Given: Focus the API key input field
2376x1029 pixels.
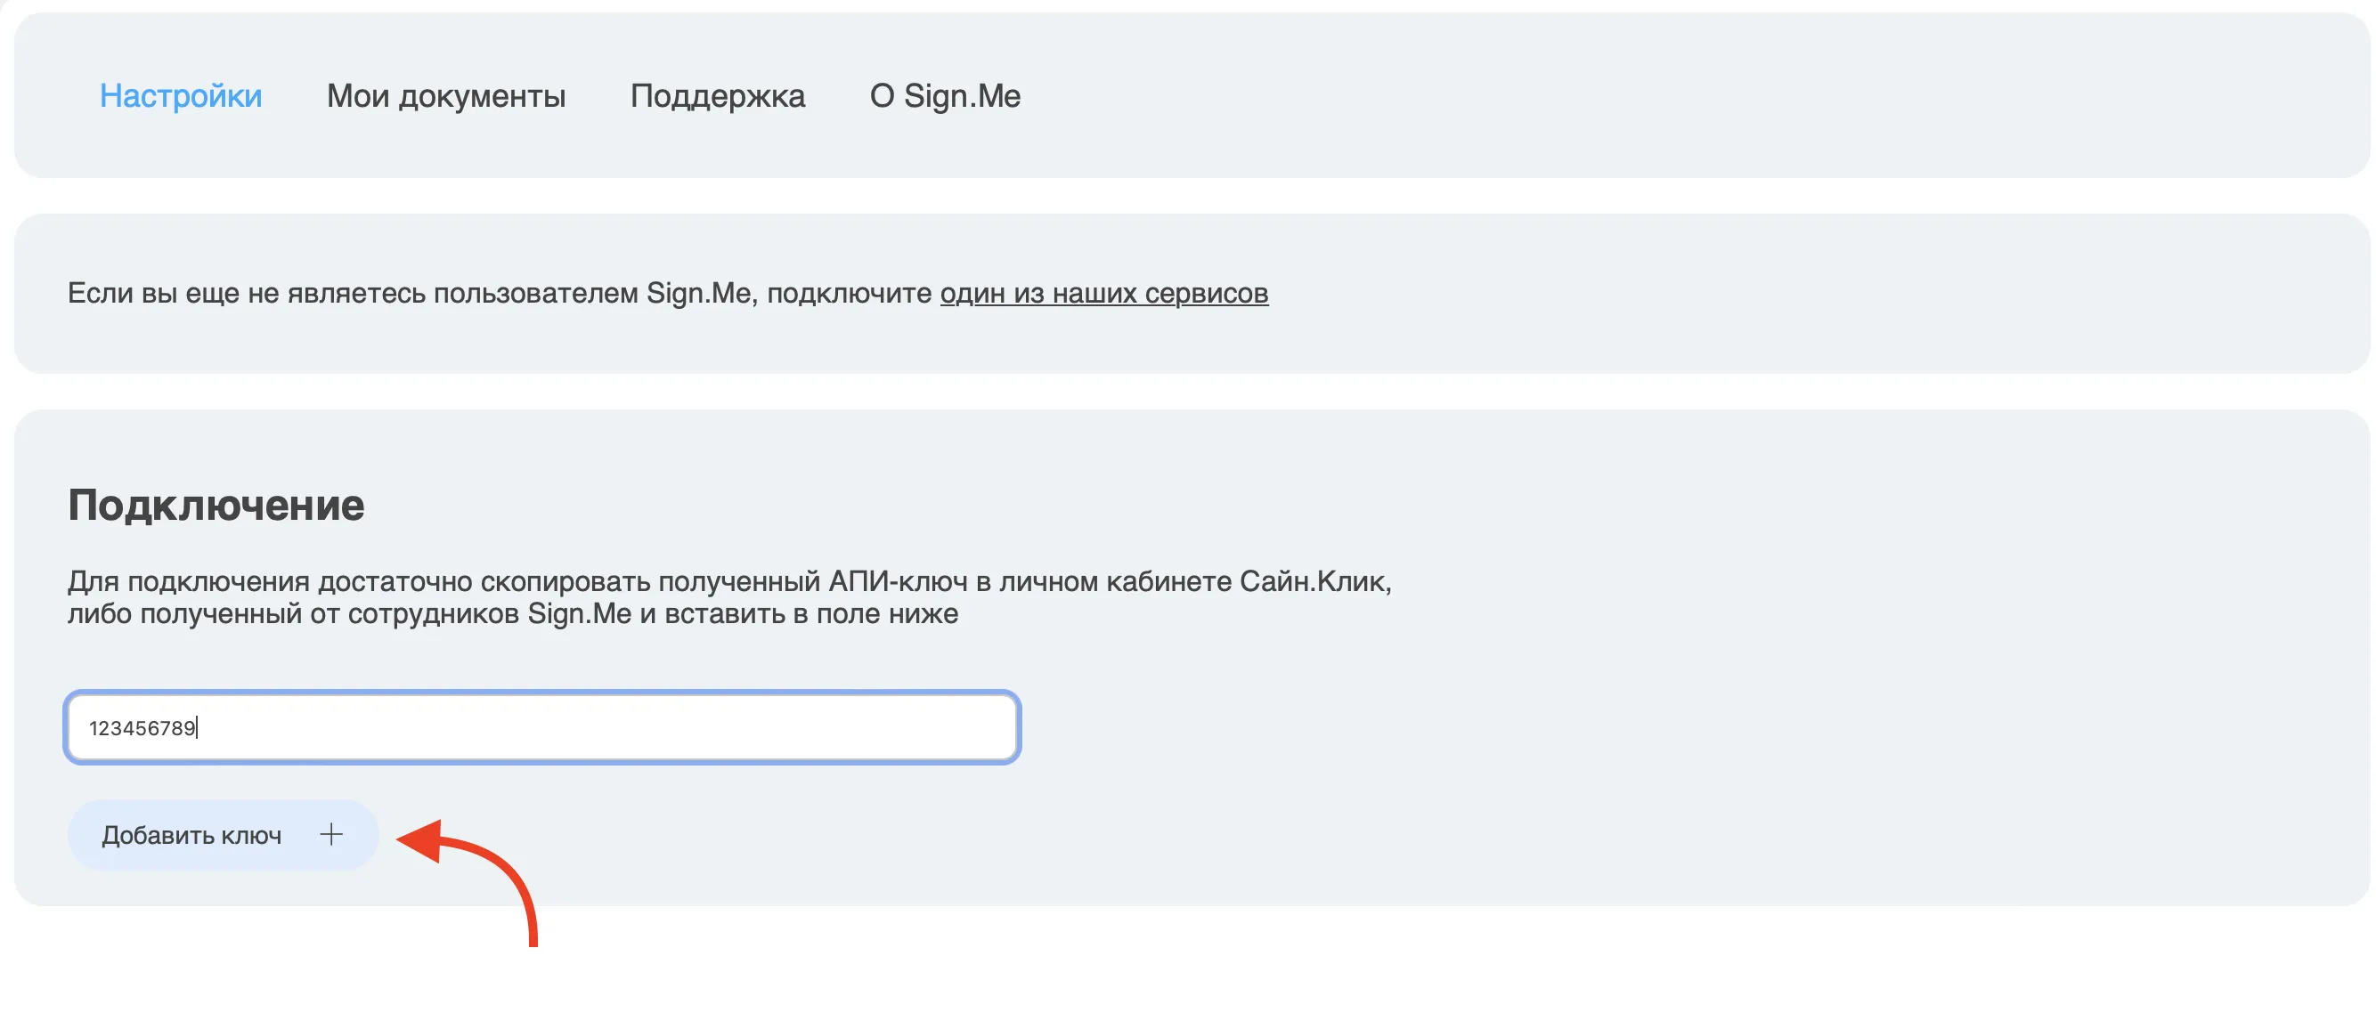Looking at the screenshot, I should click(542, 727).
